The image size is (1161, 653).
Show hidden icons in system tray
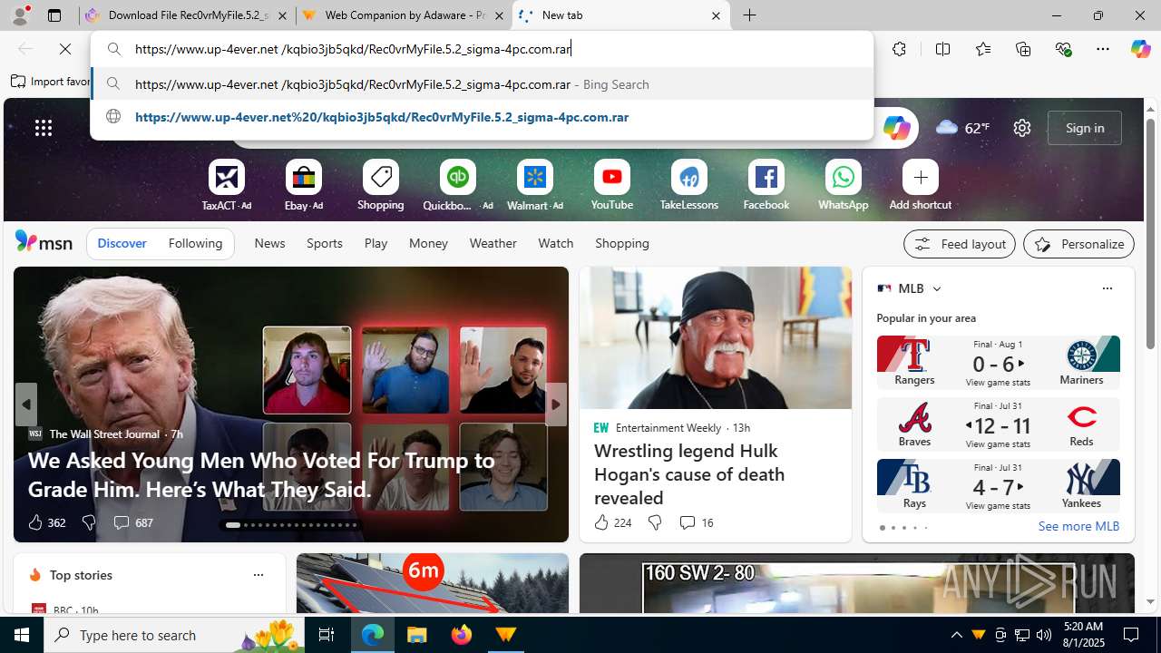point(957,635)
